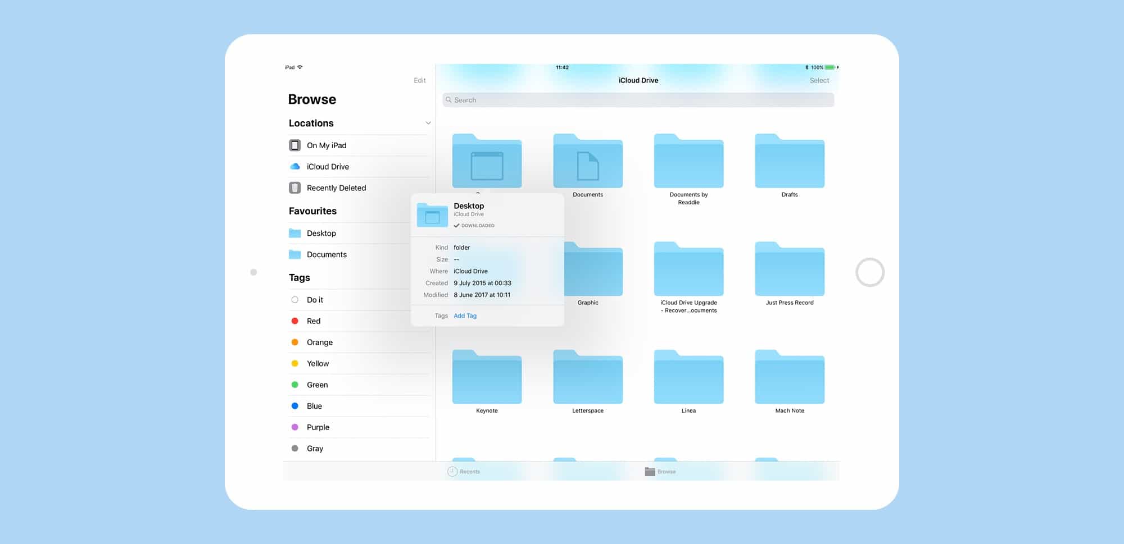Toggle the Green tag filter

[295, 385]
